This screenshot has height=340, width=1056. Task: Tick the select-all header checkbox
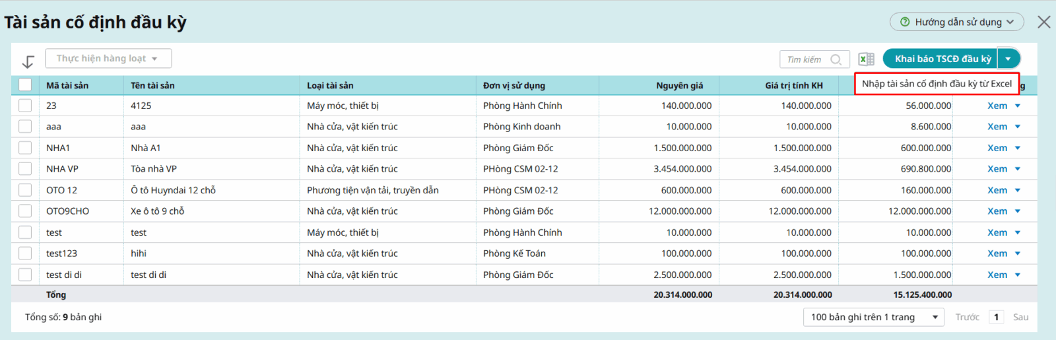[25, 85]
